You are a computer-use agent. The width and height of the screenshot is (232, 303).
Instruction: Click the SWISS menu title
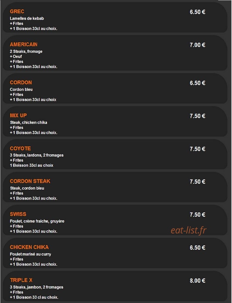point(18,214)
